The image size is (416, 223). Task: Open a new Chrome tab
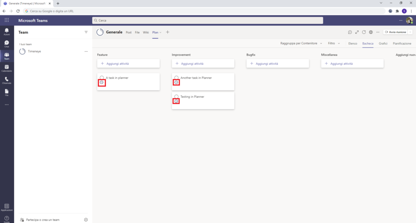(x=58, y=3)
